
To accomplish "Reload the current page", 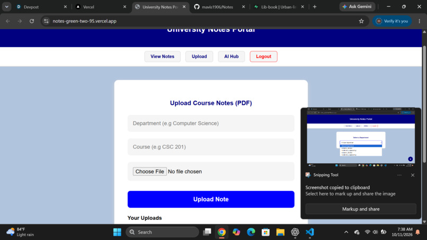I will 32,21.
